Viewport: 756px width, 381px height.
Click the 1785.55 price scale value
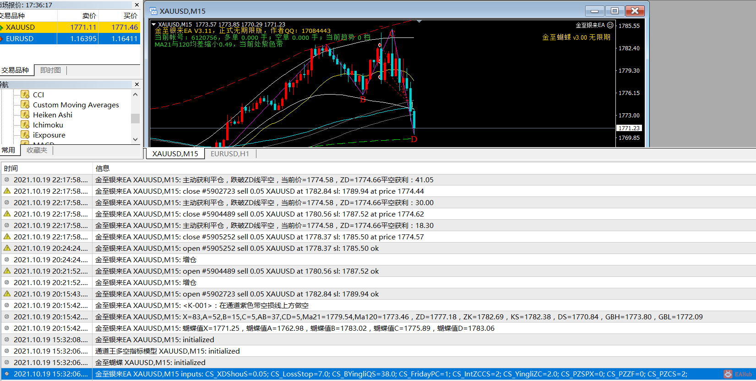(x=629, y=26)
